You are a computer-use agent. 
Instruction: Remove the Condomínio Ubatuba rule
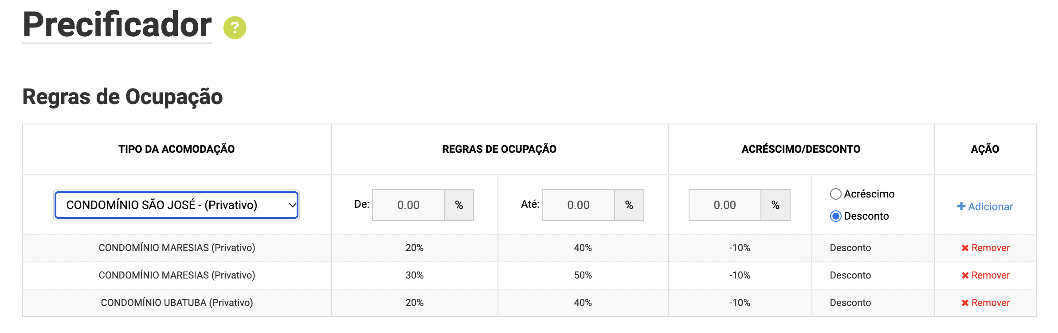coord(985,303)
